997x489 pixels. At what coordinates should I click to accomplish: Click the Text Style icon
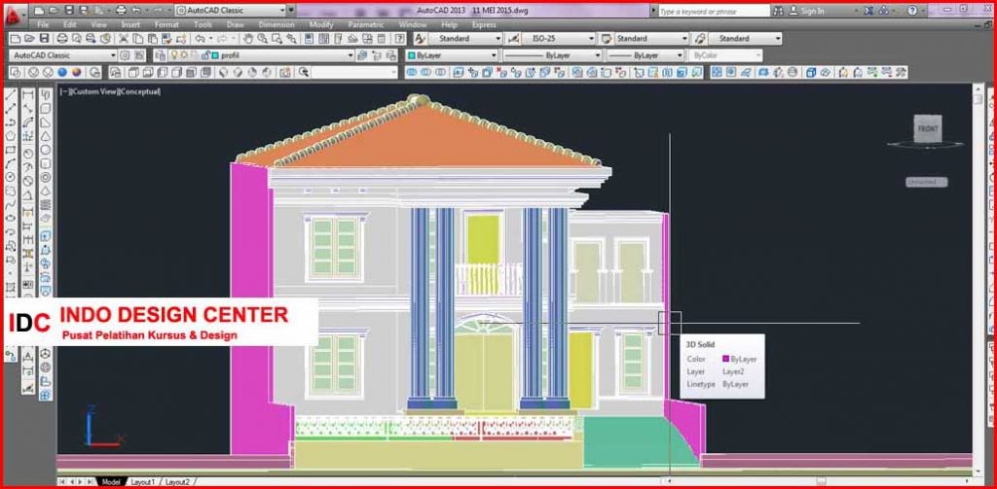coord(420,39)
